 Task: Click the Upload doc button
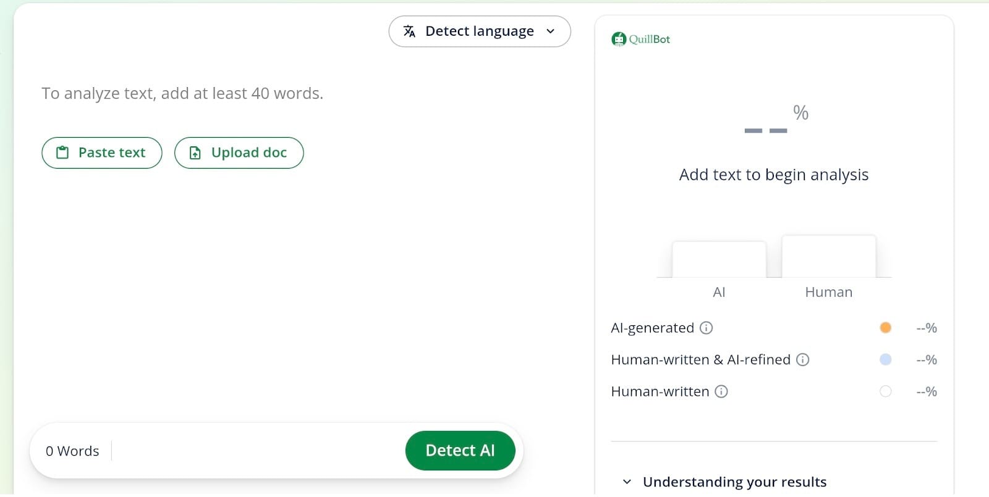(x=239, y=152)
